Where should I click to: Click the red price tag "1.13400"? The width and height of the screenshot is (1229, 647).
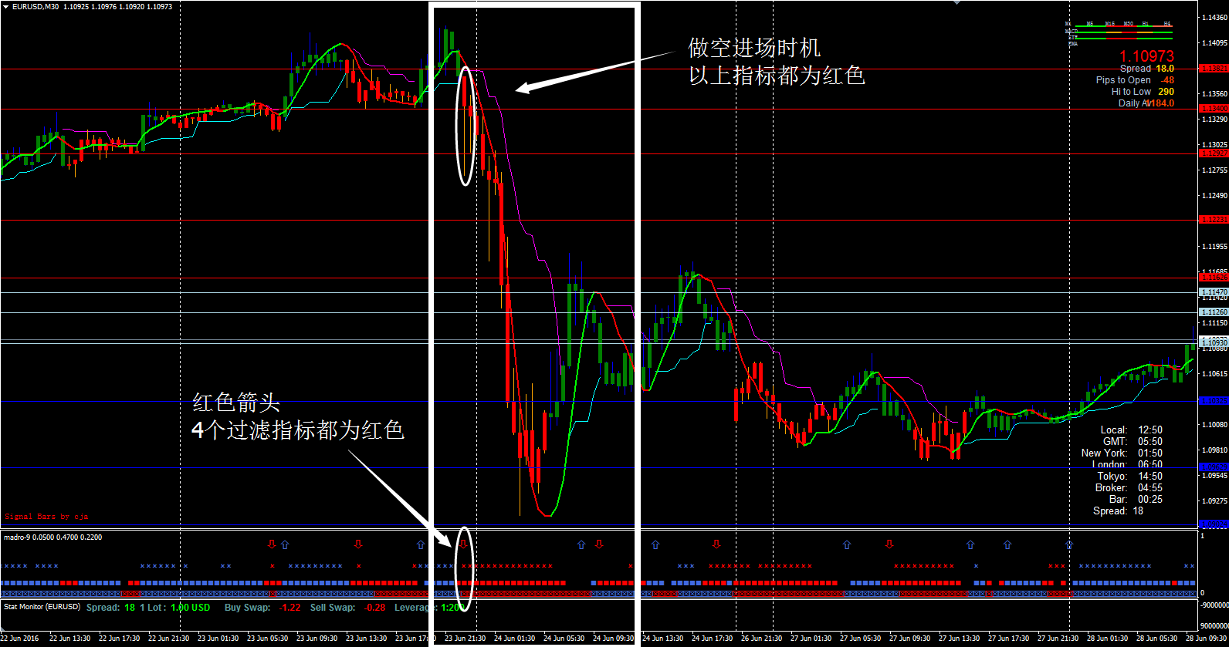pyautogui.click(x=1214, y=109)
